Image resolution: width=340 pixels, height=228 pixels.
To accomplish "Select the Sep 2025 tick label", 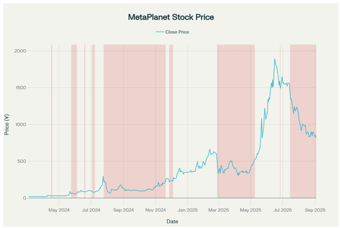I will (x=315, y=210).
